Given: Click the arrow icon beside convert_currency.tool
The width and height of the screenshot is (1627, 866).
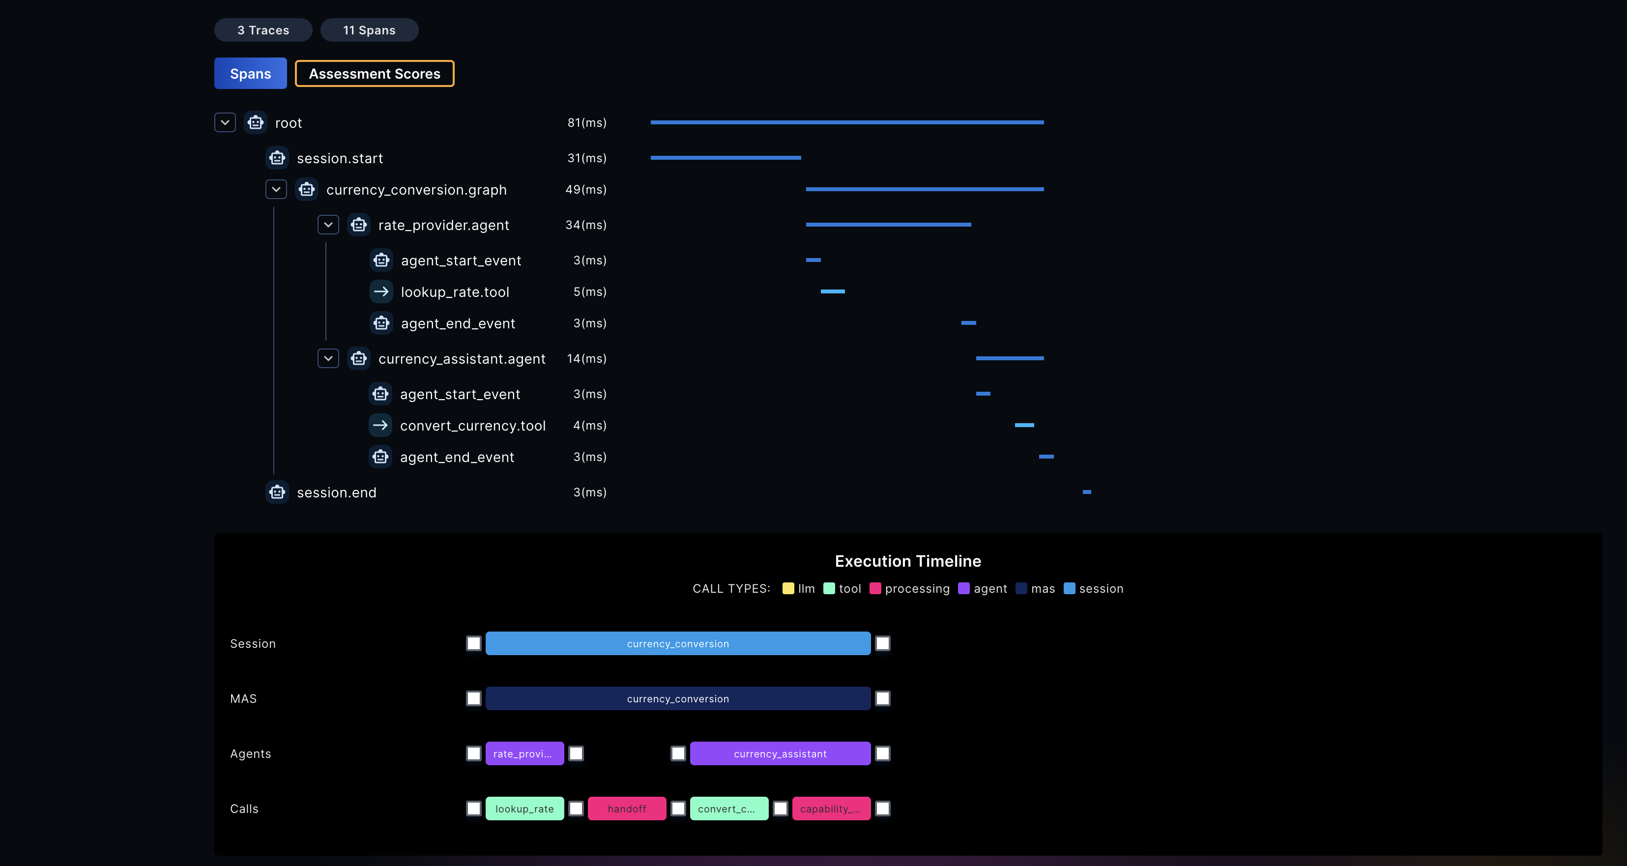Looking at the screenshot, I should pos(380,425).
